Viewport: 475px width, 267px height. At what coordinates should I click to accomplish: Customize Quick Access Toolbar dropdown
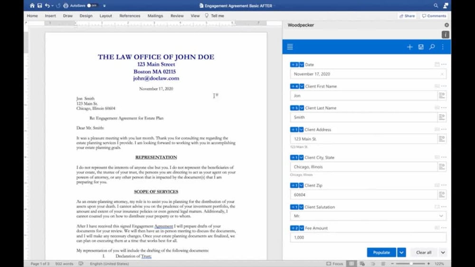104,5
